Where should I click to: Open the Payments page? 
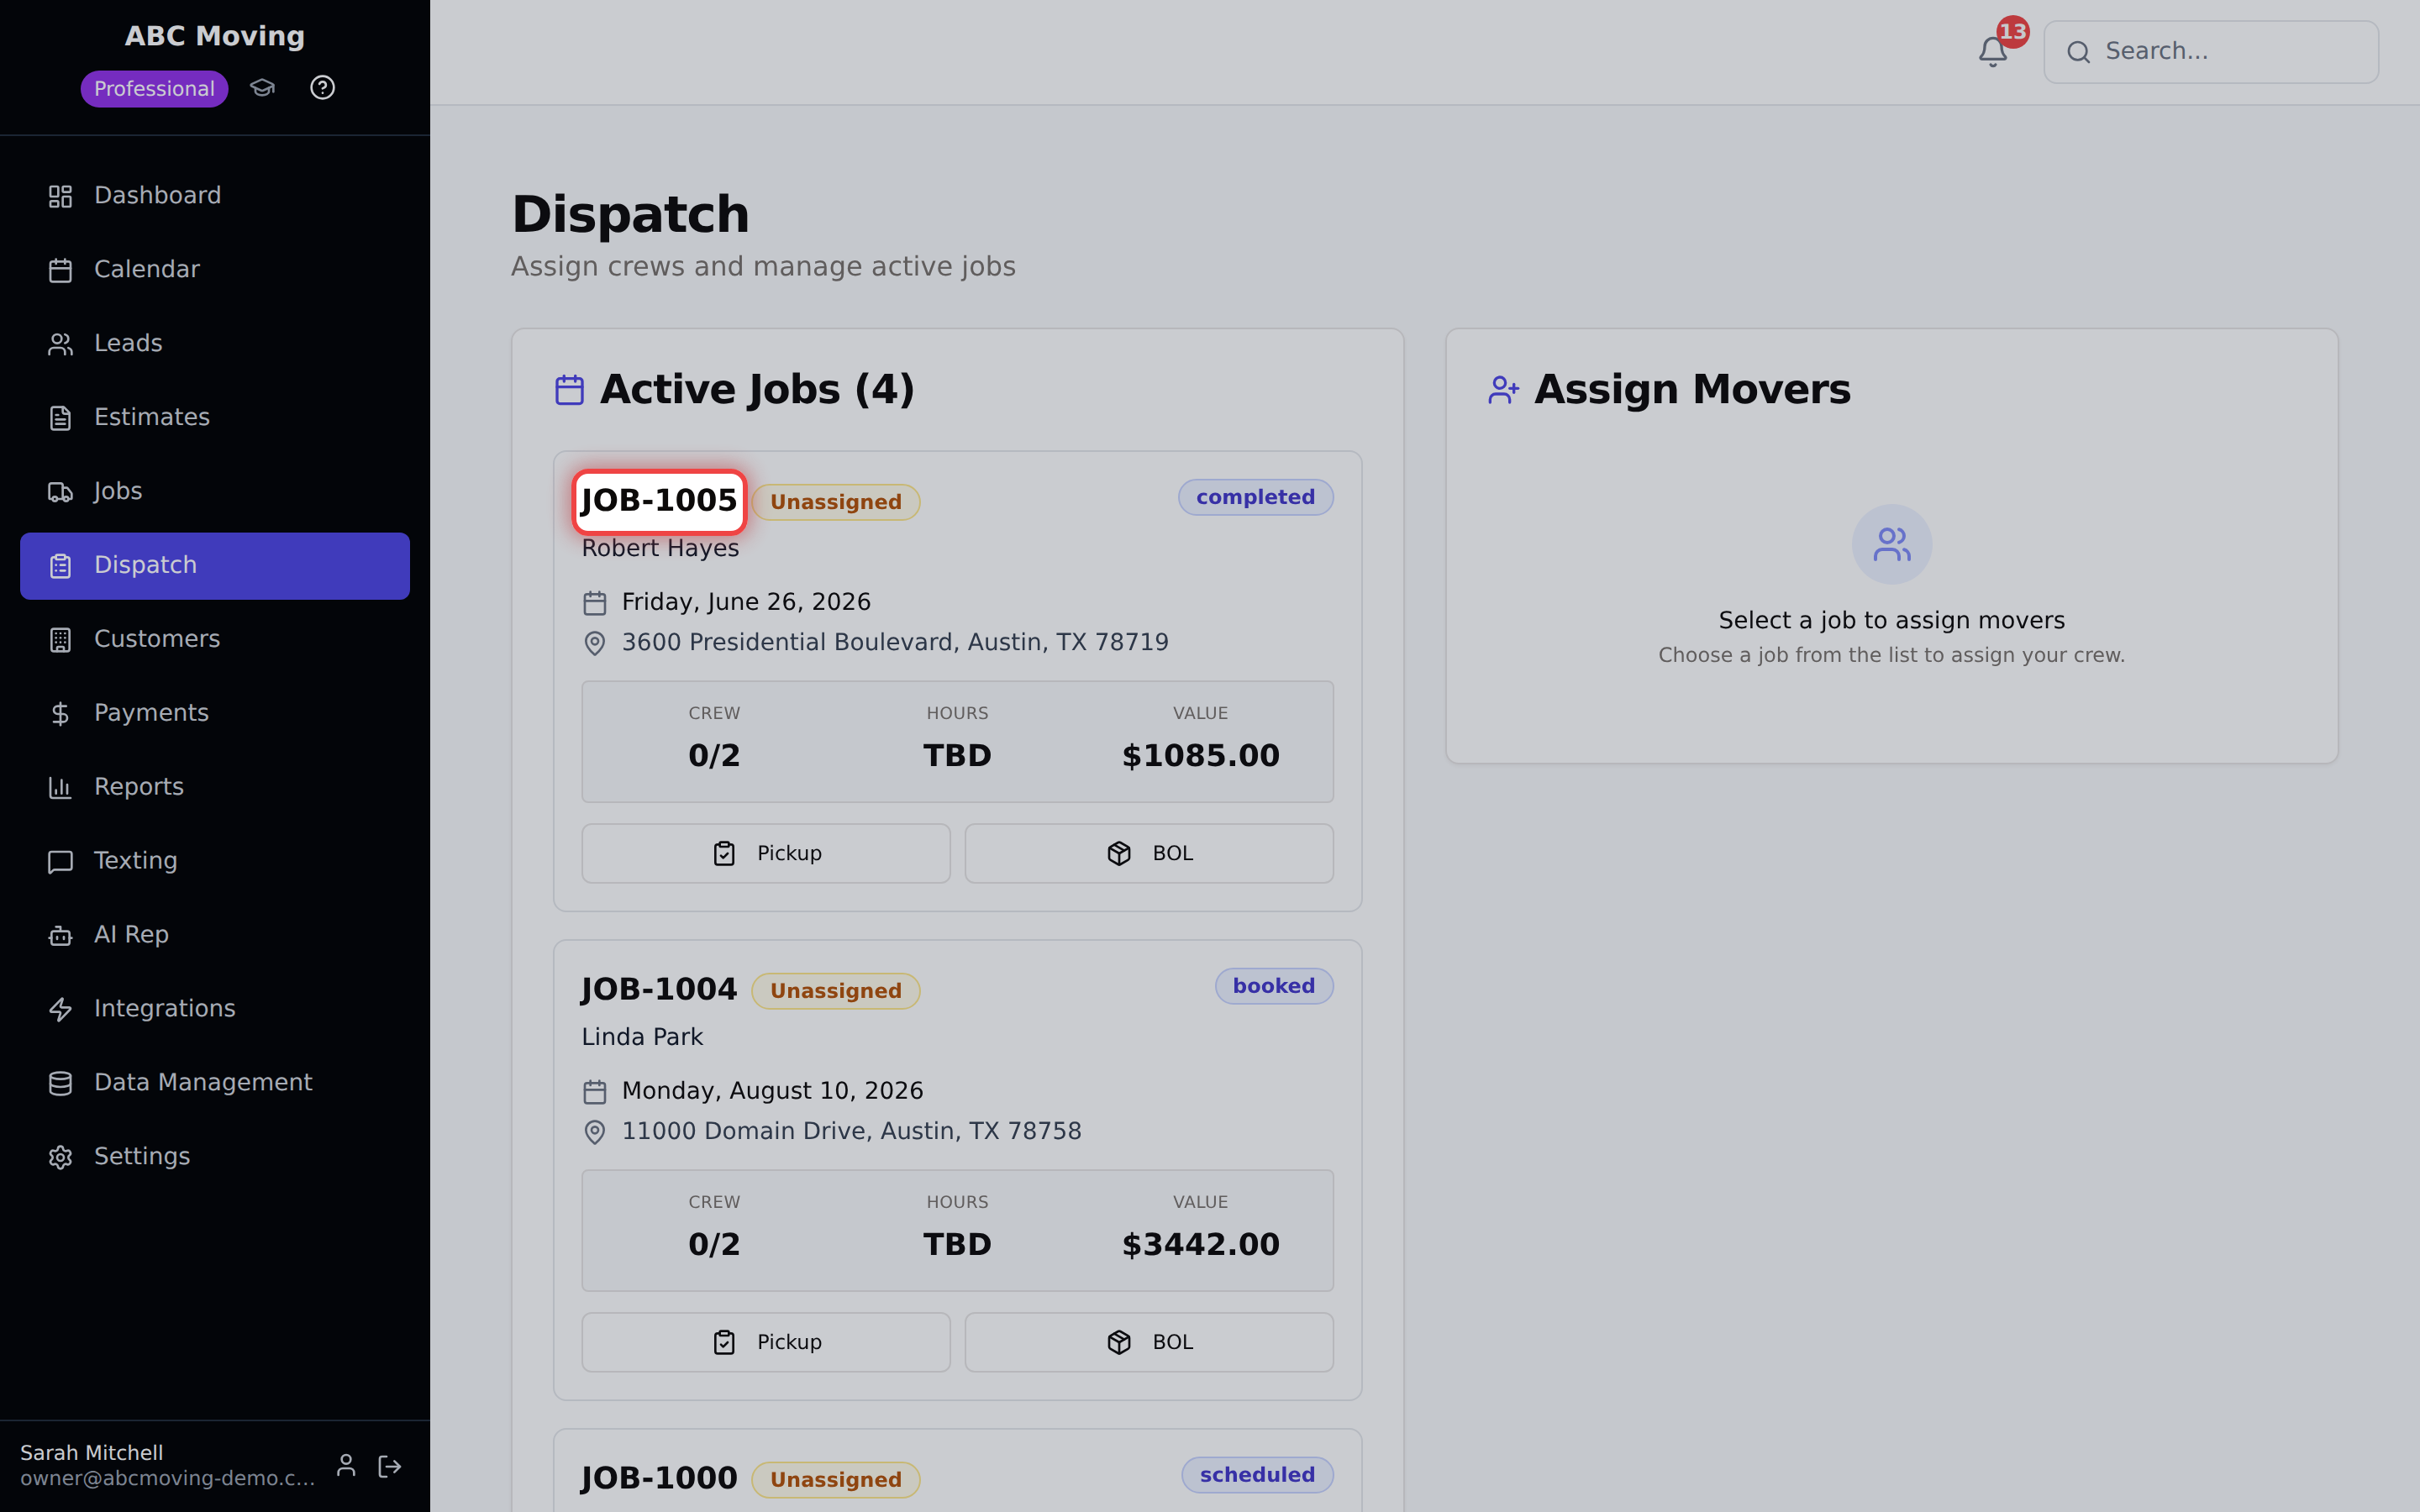point(215,714)
